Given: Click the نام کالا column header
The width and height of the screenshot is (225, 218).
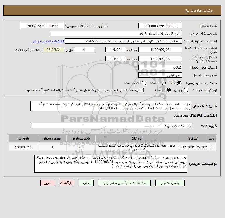Looking at the screenshot, I should (137, 138).
